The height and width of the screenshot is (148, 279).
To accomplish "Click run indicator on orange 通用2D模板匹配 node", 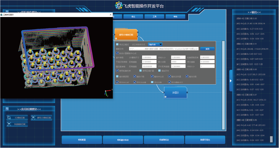I will [116, 38].
